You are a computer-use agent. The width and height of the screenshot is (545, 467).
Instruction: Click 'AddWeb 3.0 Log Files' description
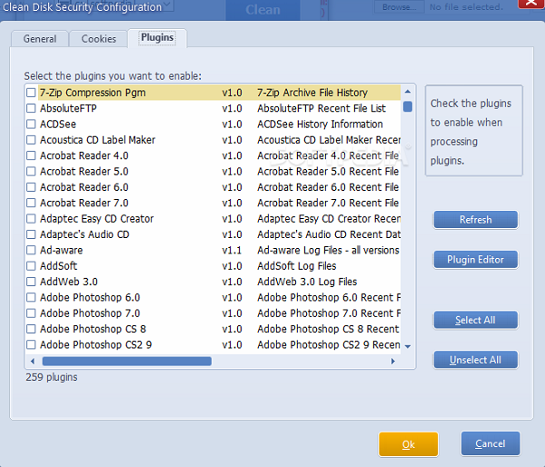pos(307,282)
